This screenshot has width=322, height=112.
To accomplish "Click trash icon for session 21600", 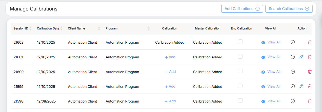I will (309, 72).
